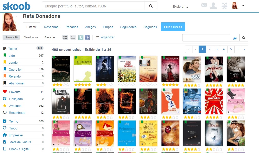Click the magnifier icon in top search bar
This screenshot has width=259, height=153.
[x=151, y=6]
